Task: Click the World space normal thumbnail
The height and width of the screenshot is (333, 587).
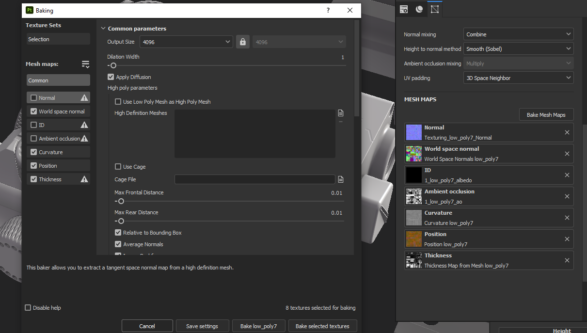Action: tap(414, 154)
